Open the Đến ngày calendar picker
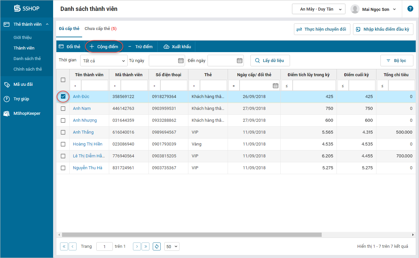 240,61
